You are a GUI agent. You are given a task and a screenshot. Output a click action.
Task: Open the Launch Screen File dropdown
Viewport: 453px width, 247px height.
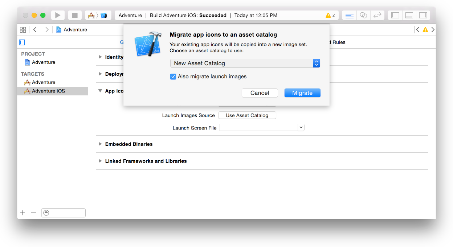pyautogui.click(x=301, y=127)
